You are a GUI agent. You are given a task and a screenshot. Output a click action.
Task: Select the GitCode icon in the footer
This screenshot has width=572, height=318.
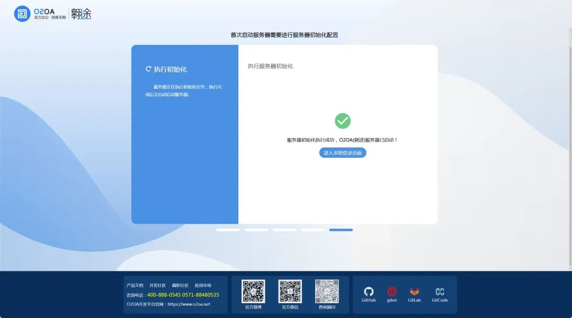(440, 290)
